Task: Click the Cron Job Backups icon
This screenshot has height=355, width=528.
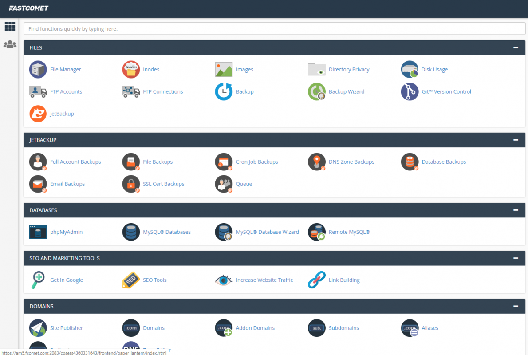Action: [x=224, y=162]
